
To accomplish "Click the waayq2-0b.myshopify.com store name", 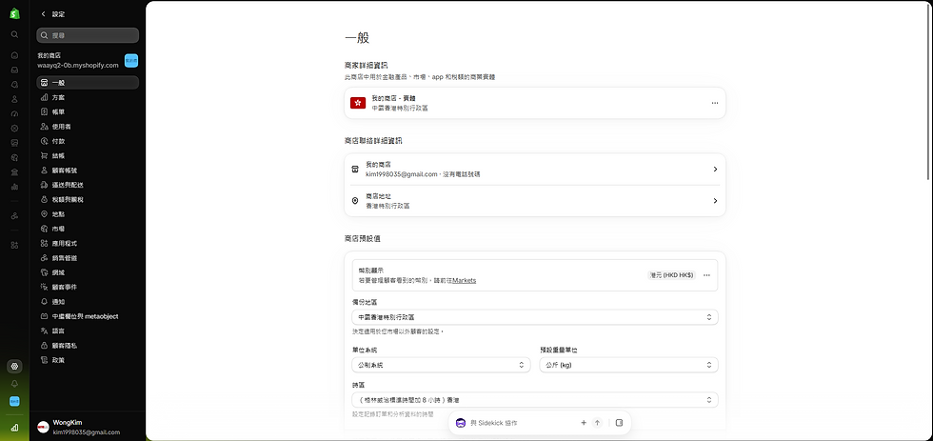I will point(78,65).
